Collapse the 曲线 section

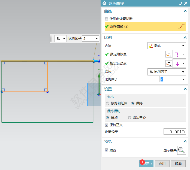tap(185, 11)
